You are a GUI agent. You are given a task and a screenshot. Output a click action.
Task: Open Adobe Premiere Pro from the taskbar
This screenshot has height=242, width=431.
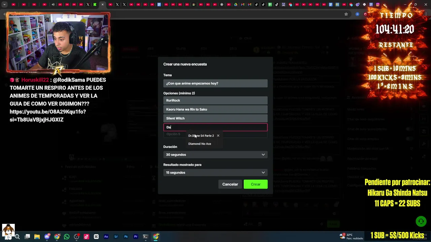[x=136, y=237]
